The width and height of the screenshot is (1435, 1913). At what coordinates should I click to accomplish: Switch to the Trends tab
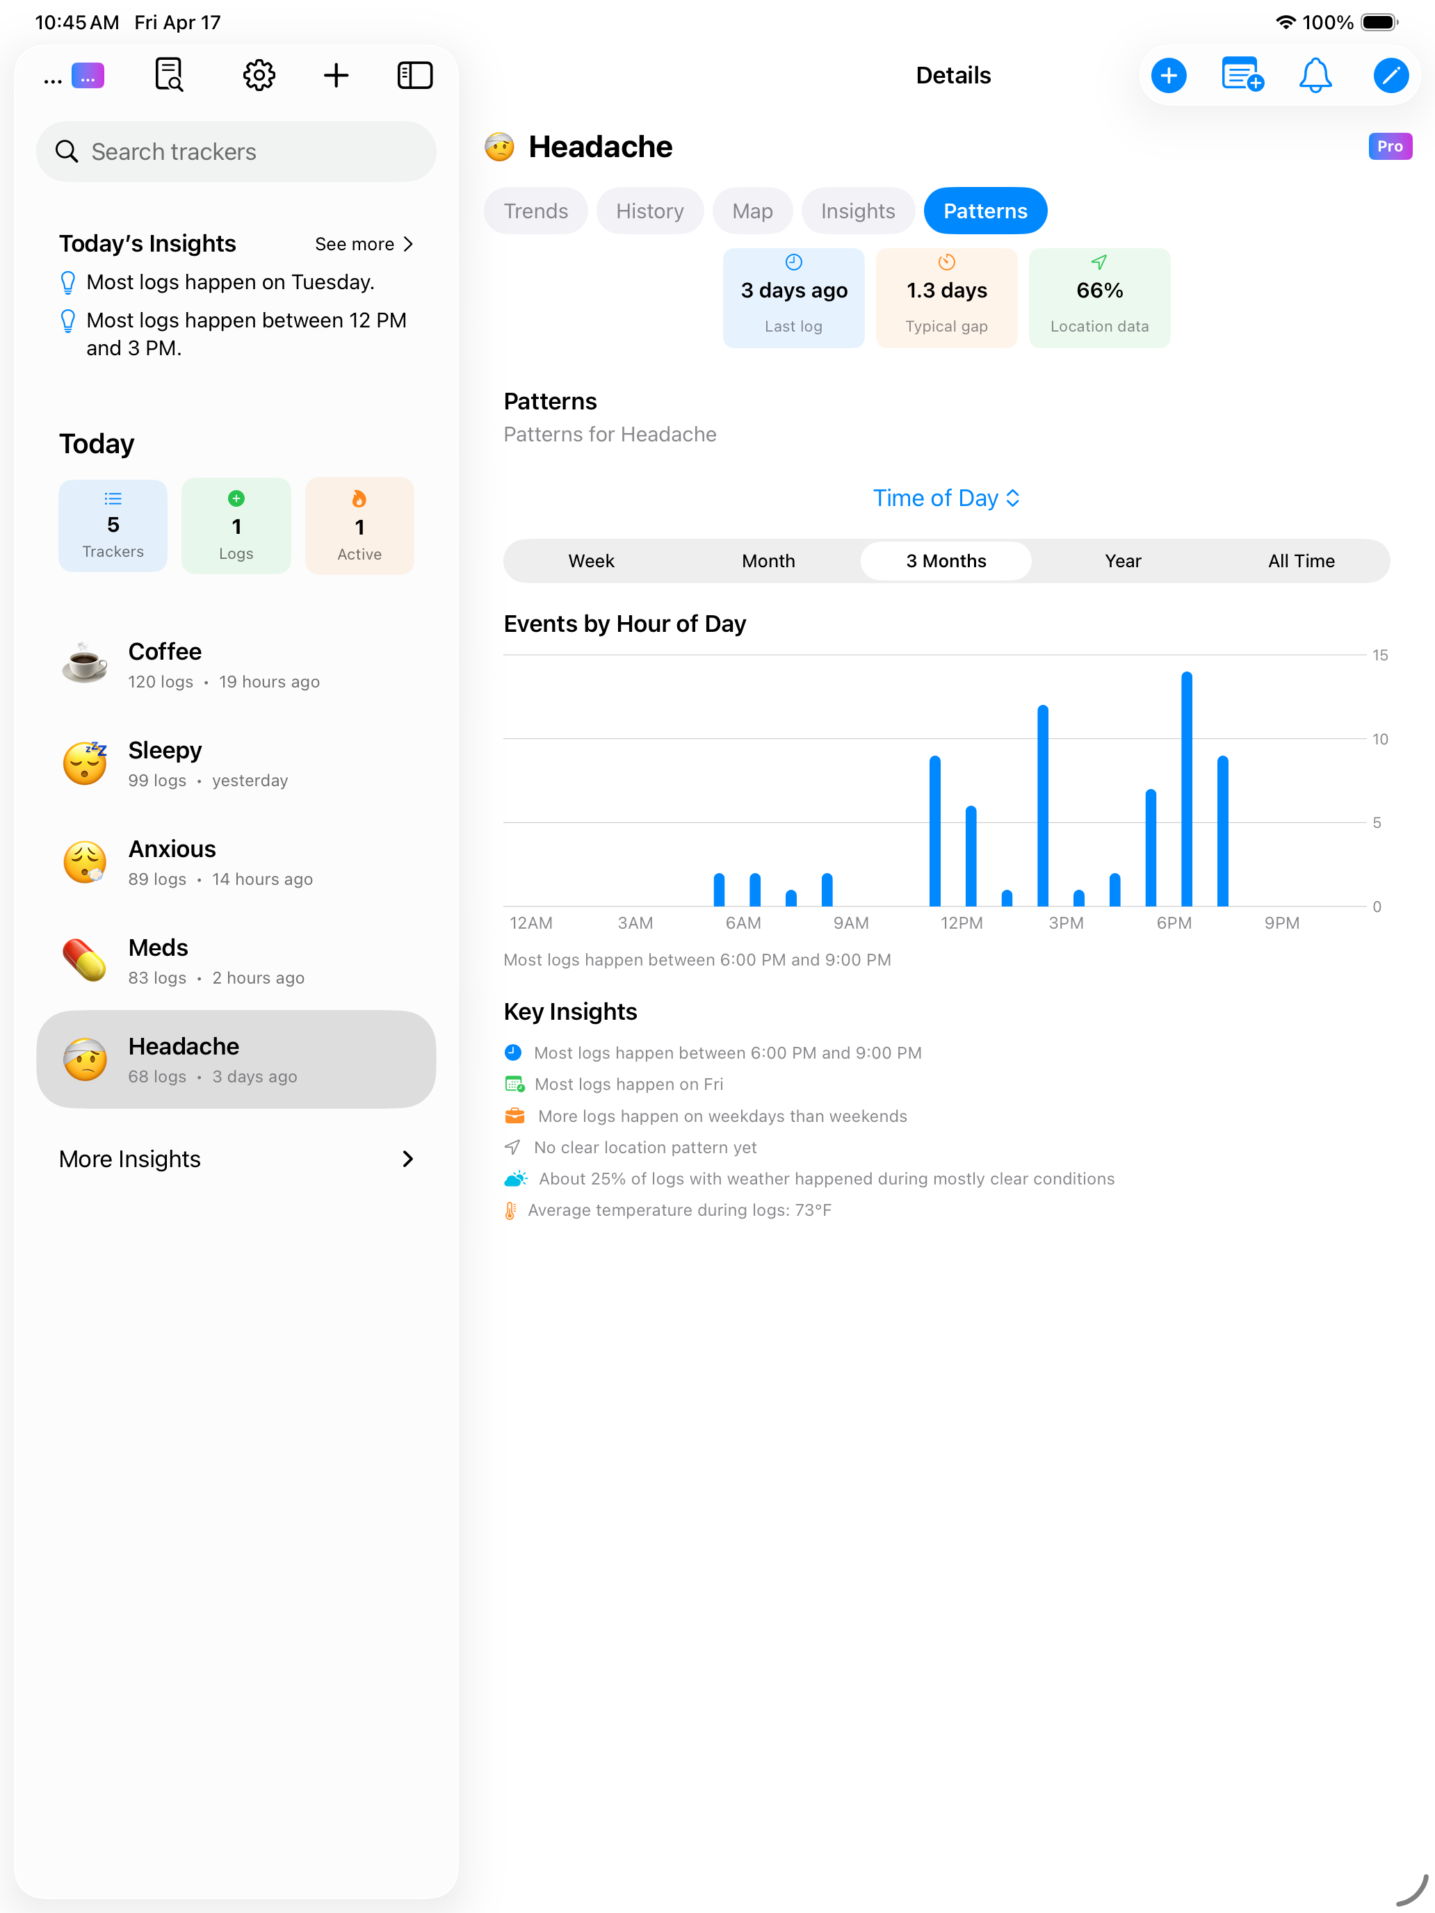point(535,211)
